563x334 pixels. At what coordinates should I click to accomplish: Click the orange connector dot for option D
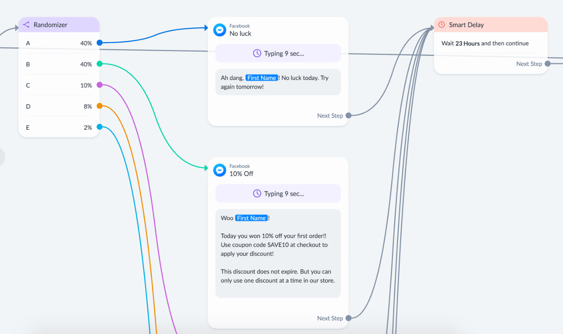point(100,106)
